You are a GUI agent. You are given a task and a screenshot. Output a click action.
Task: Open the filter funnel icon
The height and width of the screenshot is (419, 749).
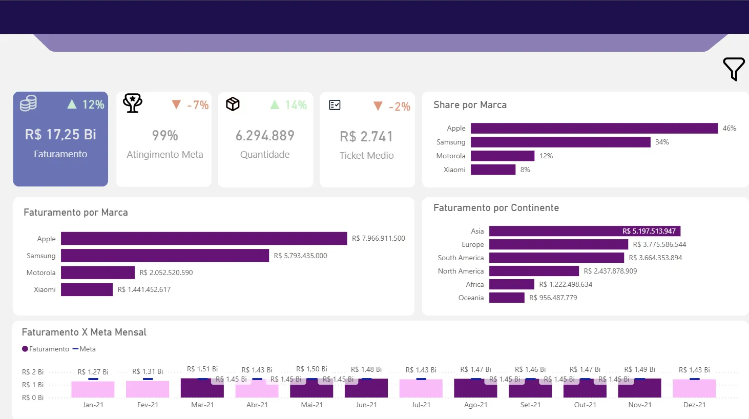[x=734, y=69]
